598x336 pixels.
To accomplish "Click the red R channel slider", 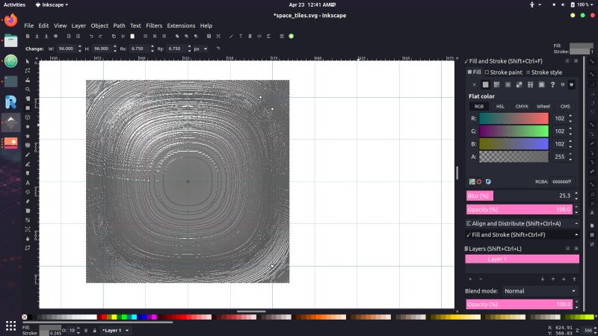I will (514, 119).
